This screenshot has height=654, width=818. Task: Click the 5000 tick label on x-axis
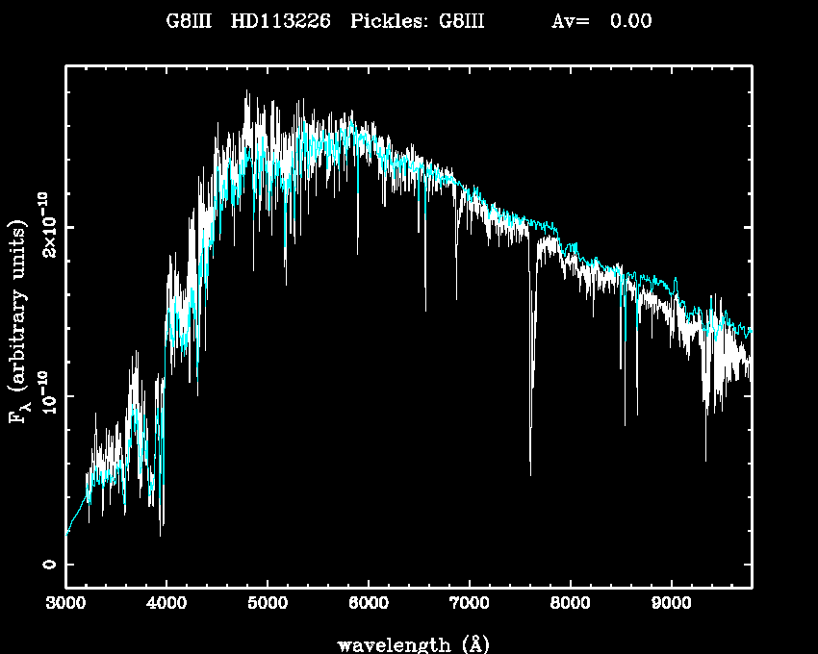click(268, 603)
